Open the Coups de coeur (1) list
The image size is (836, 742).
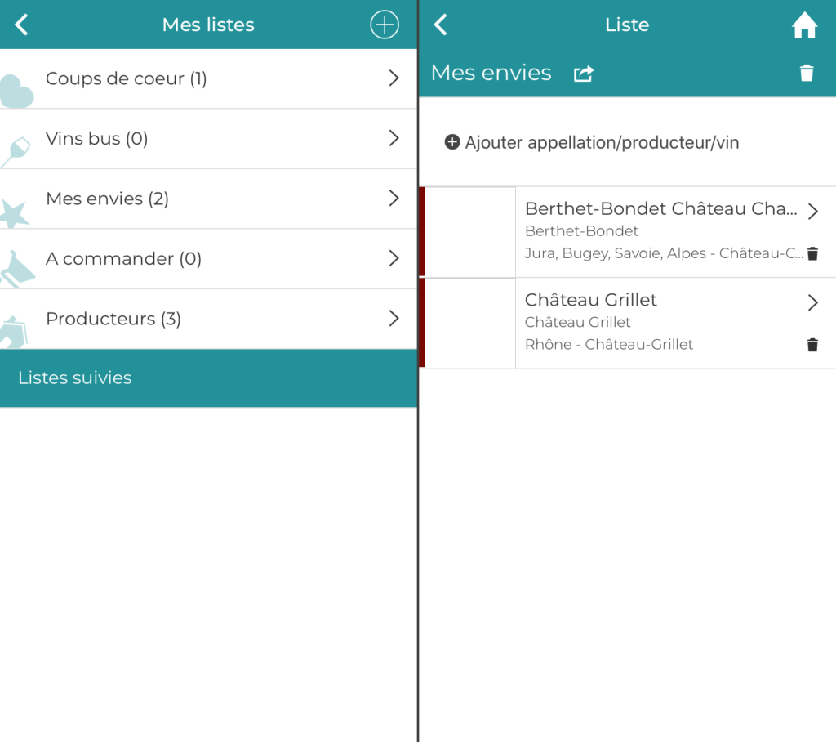(208, 78)
